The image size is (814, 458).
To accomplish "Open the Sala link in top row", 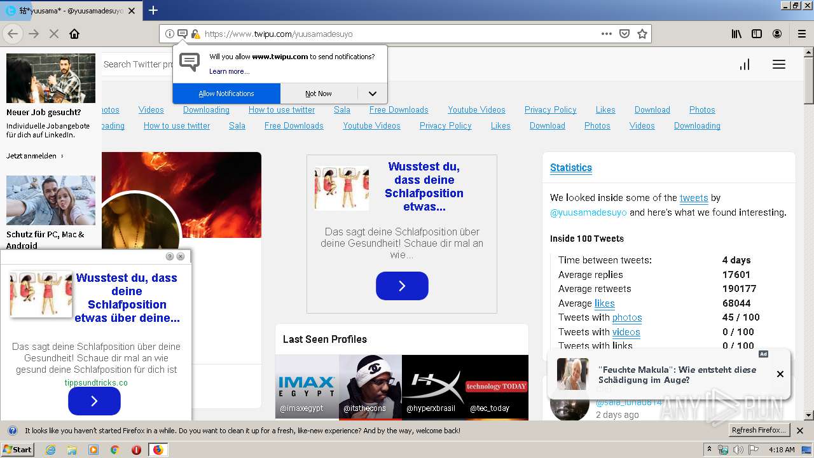I will tap(342, 109).
